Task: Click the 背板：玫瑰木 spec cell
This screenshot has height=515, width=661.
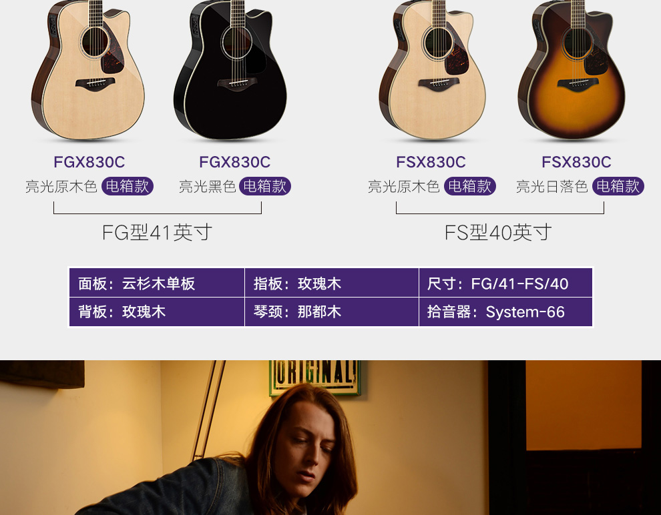Action: [157, 312]
